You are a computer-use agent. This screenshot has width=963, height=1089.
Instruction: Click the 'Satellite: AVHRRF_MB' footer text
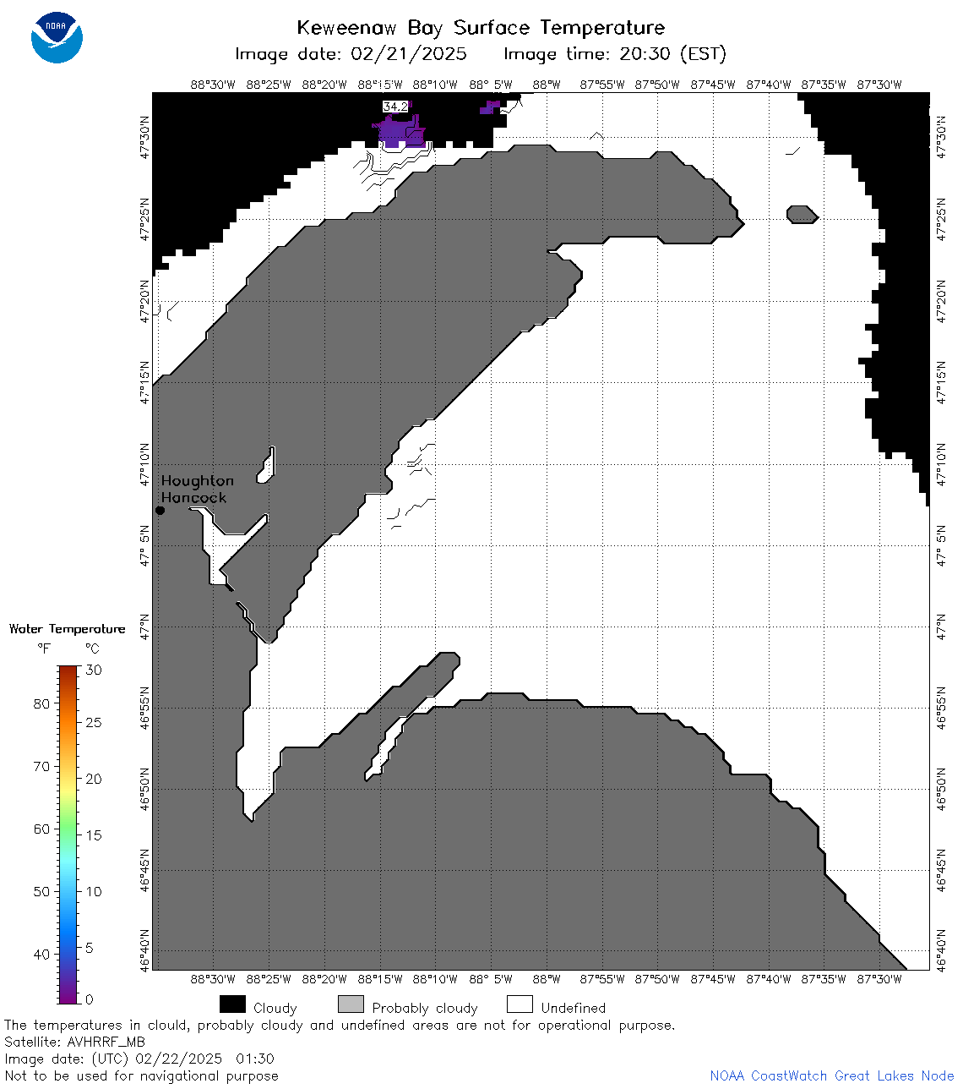point(74,1042)
